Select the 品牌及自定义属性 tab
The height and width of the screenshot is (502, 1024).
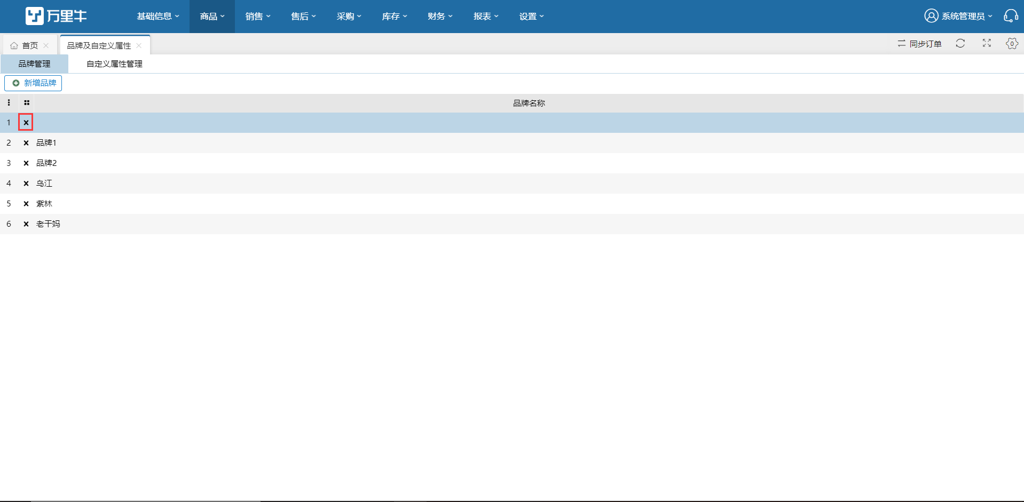pyautogui.click(x=99, y=45)
